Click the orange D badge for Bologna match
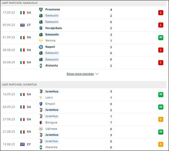 161,119
